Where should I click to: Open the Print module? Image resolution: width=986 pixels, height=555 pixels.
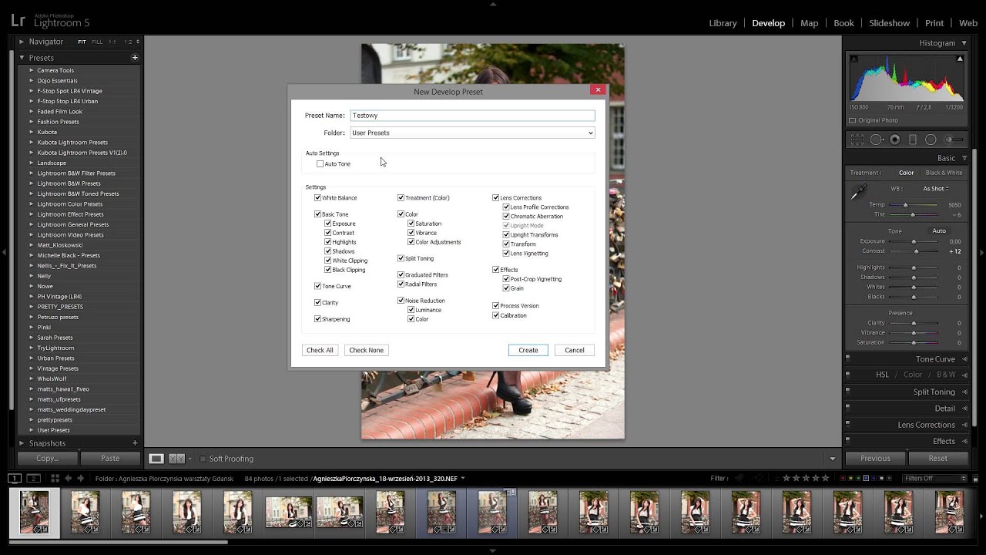(x=934, y=23)
